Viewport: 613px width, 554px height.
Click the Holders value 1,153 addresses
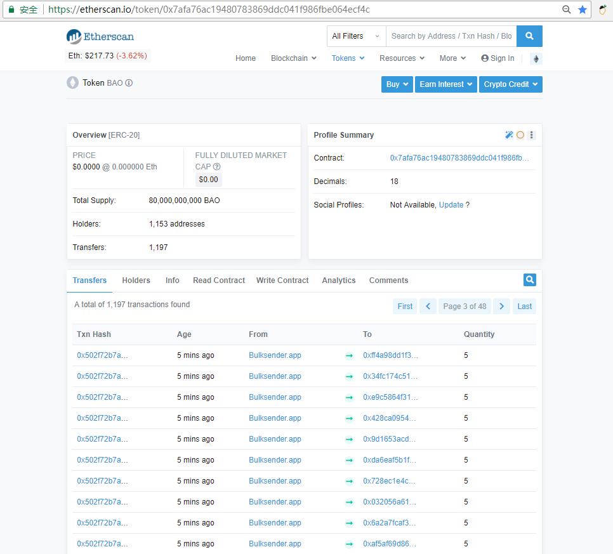[x=176, y=224]
